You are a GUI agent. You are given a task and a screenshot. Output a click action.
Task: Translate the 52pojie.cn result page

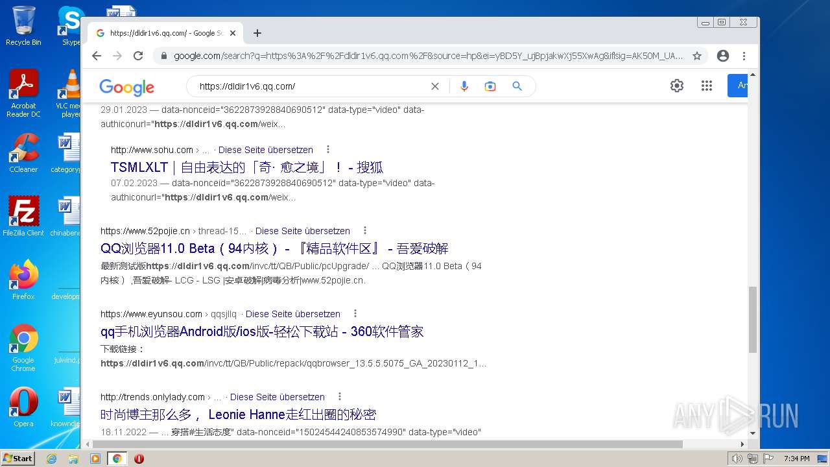tap(303, 231)
